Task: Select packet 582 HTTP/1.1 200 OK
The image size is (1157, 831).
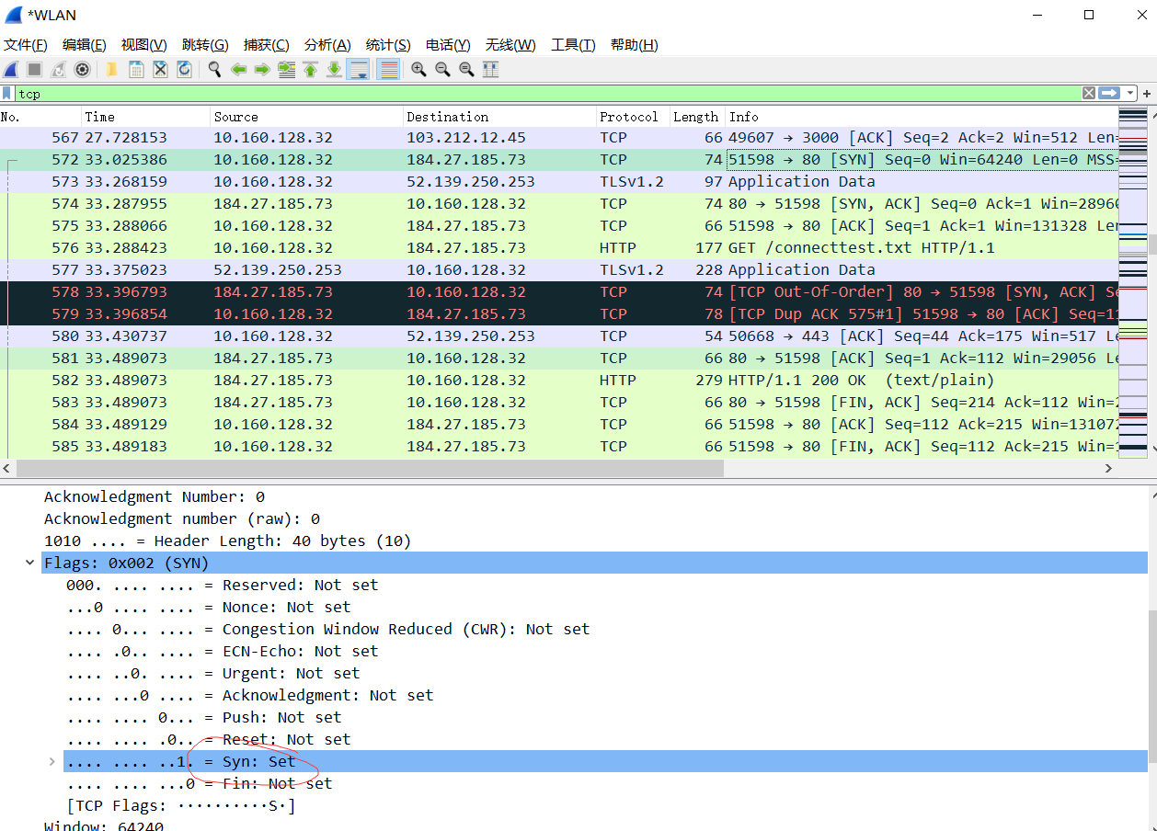Action: [x=559, y=380]
